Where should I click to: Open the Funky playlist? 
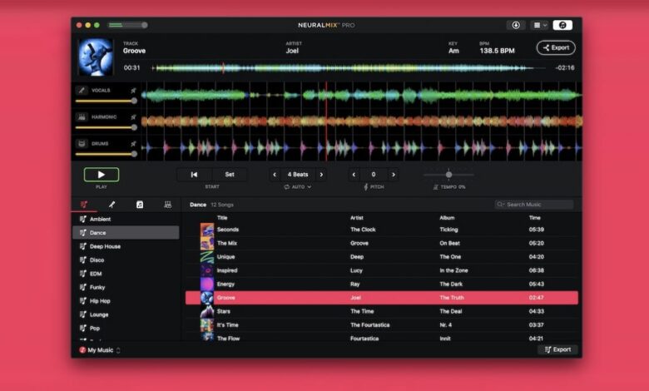126,287
